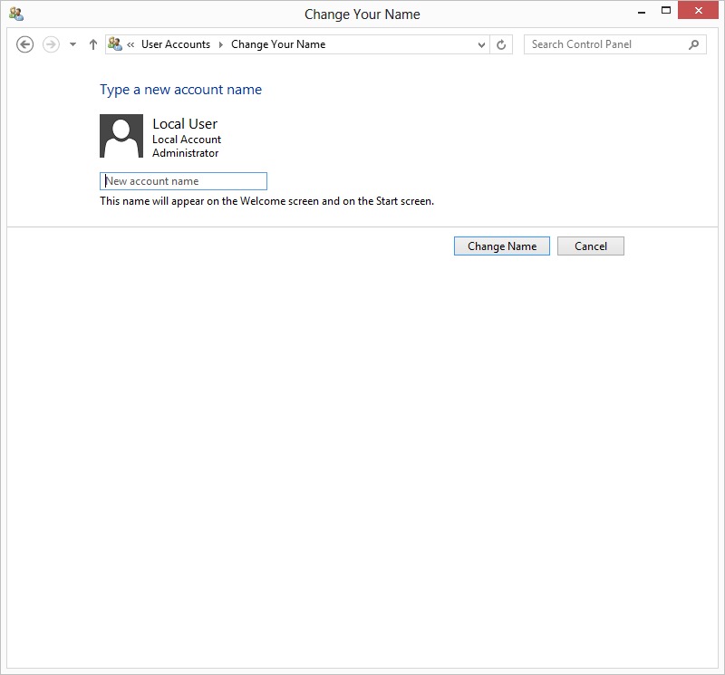Go up one level with Up arrow
Screen dimensions: 725x675
pyautogui.click(x=92, y=44)
